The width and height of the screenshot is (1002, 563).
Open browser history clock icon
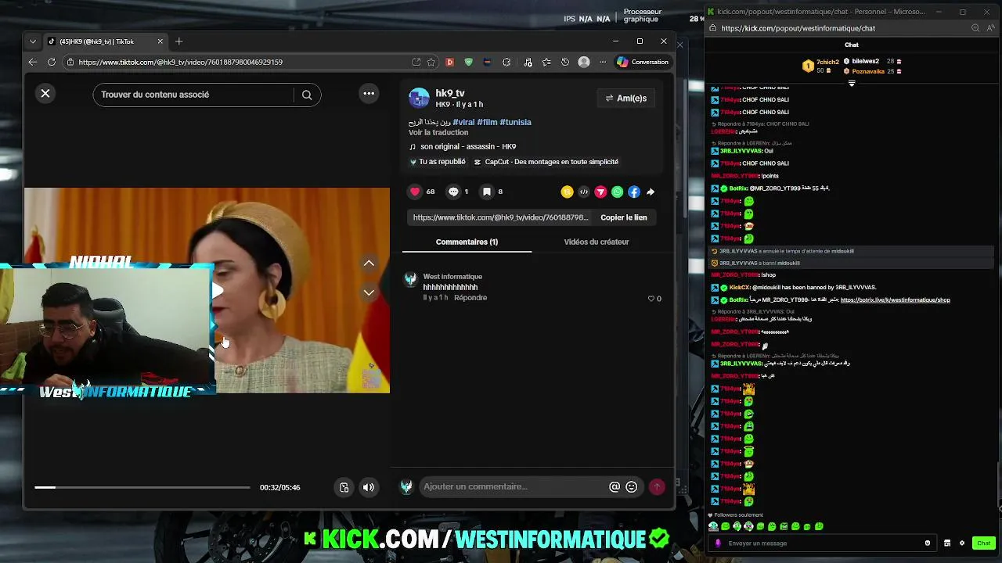tap(565, 62)
